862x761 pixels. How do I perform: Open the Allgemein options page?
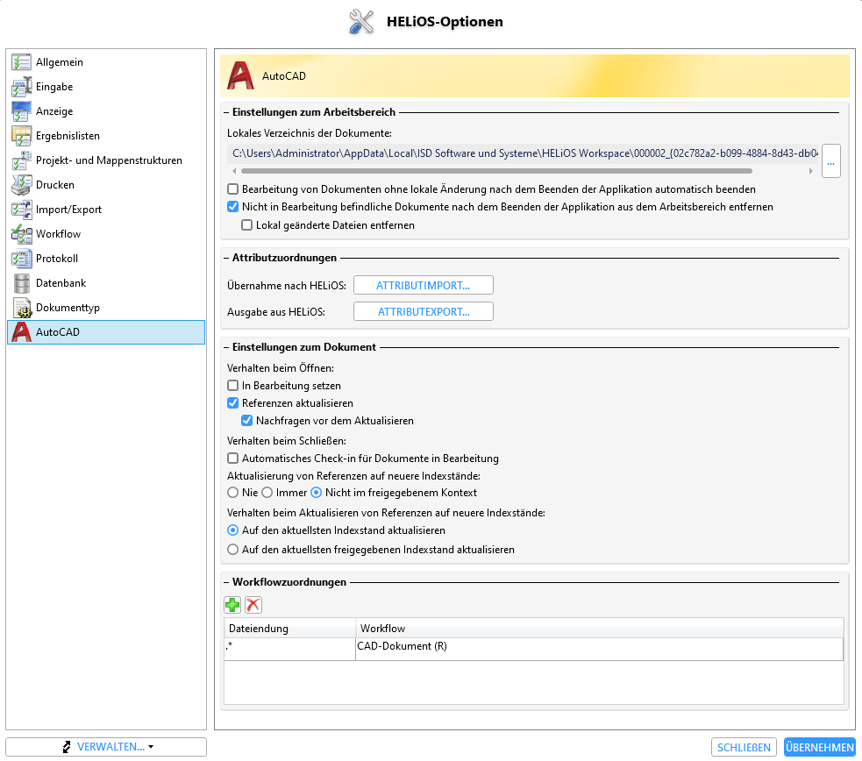coord(106,62)
